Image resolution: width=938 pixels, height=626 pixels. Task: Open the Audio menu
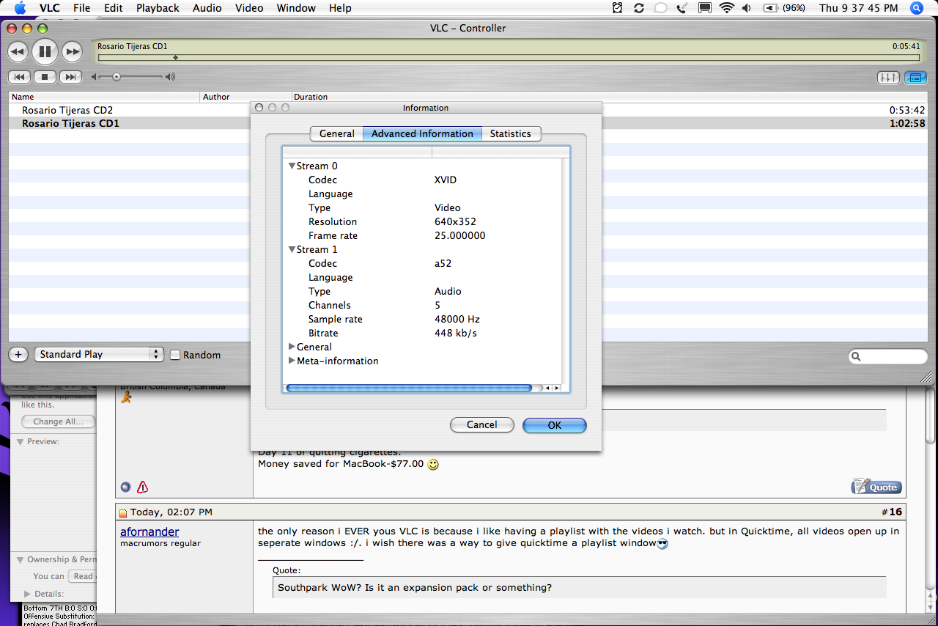coord(207,8)
